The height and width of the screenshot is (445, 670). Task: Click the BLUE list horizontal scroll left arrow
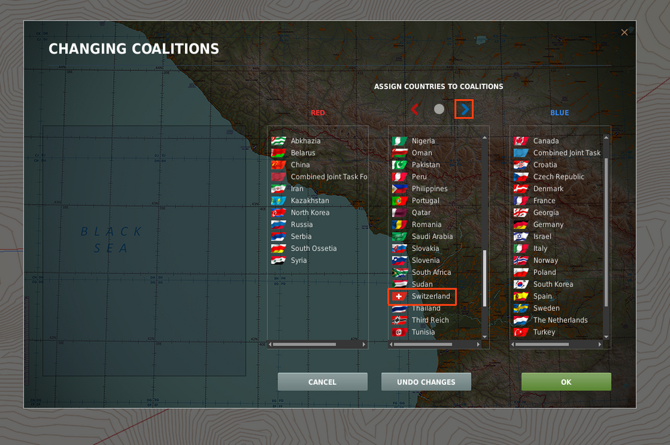point(513,344)
